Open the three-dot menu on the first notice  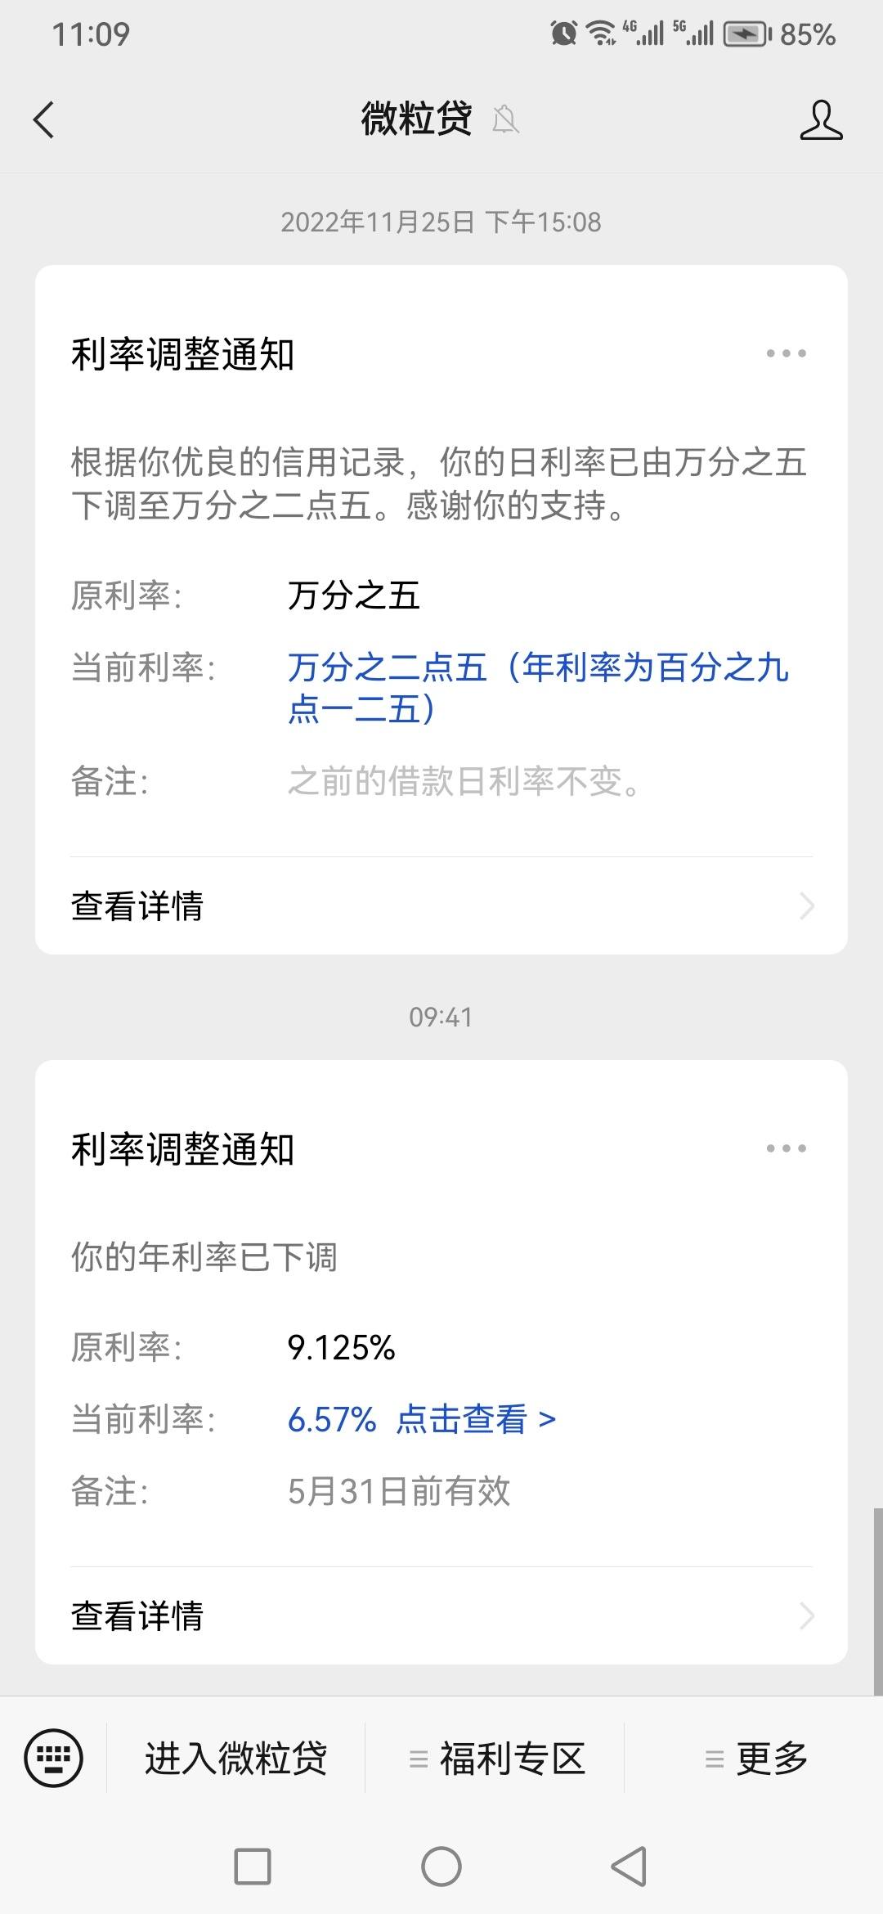[x=786, y=353]
